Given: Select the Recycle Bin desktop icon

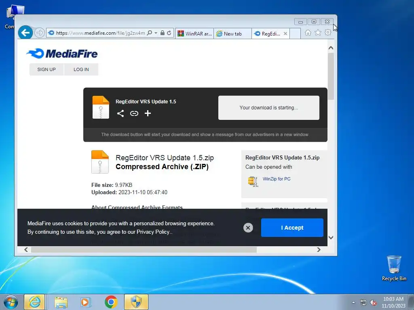Looking at the screenshot, I should click(x=394, y=268).
